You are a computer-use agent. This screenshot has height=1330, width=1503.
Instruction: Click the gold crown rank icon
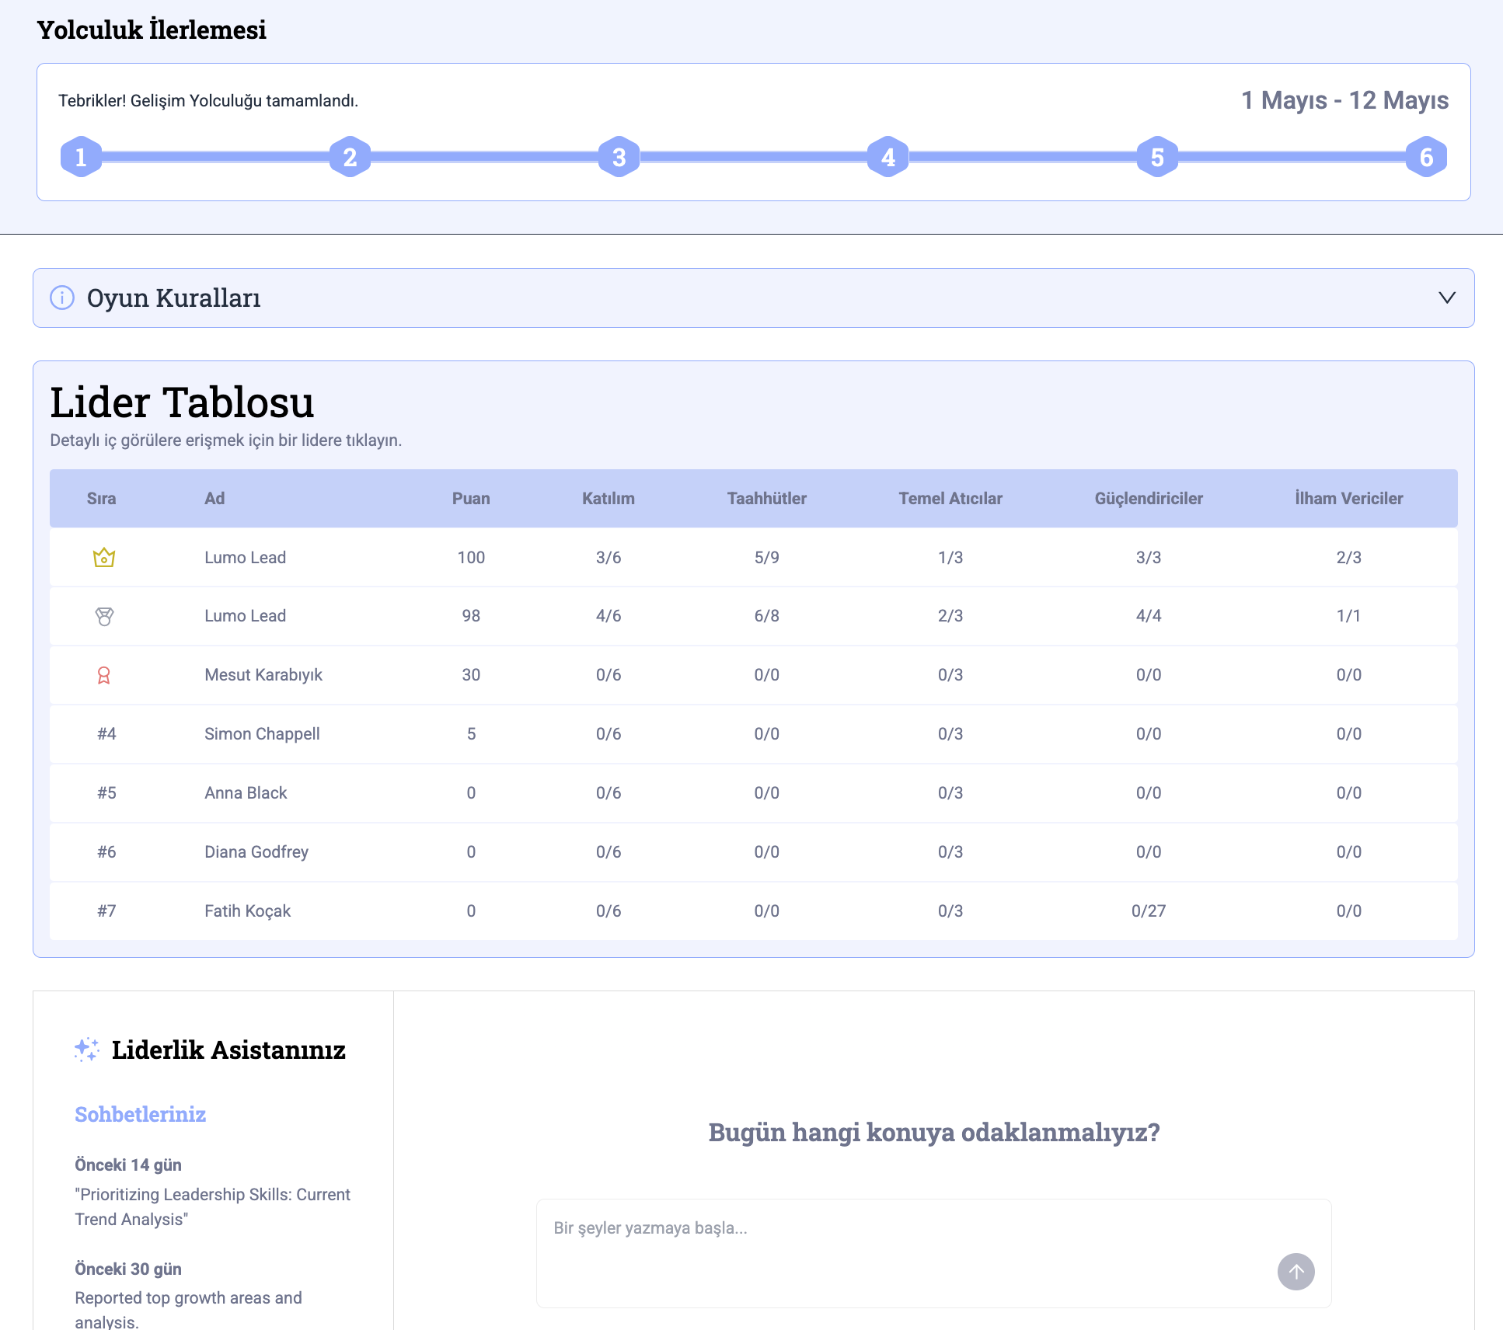tap(103, 558)
